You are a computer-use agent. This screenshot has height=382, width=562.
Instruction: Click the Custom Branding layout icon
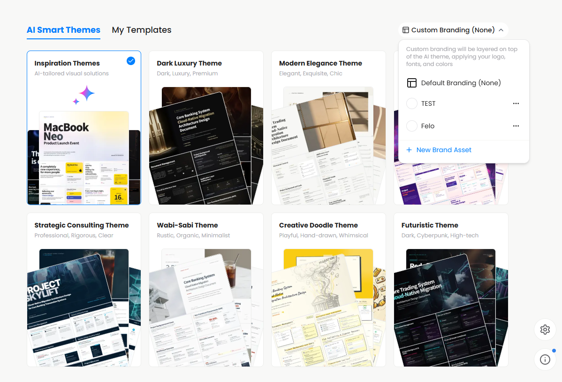tap(405, 29)
